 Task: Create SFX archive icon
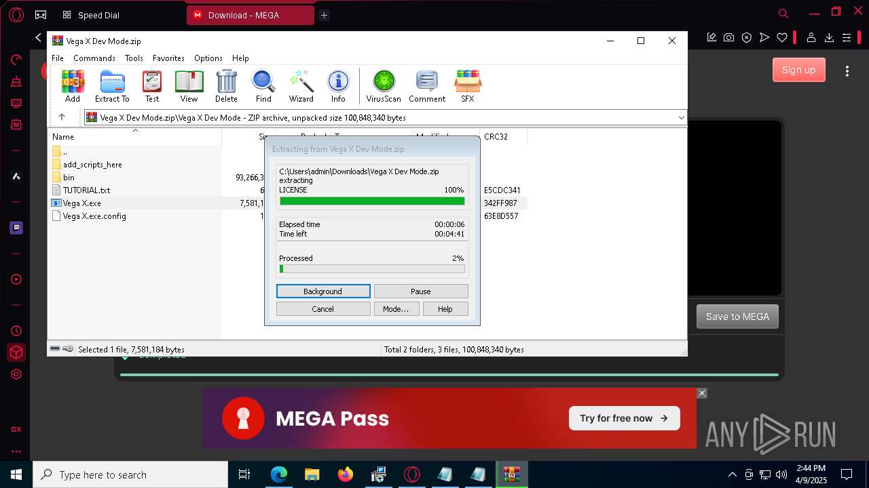coord(468,86)
